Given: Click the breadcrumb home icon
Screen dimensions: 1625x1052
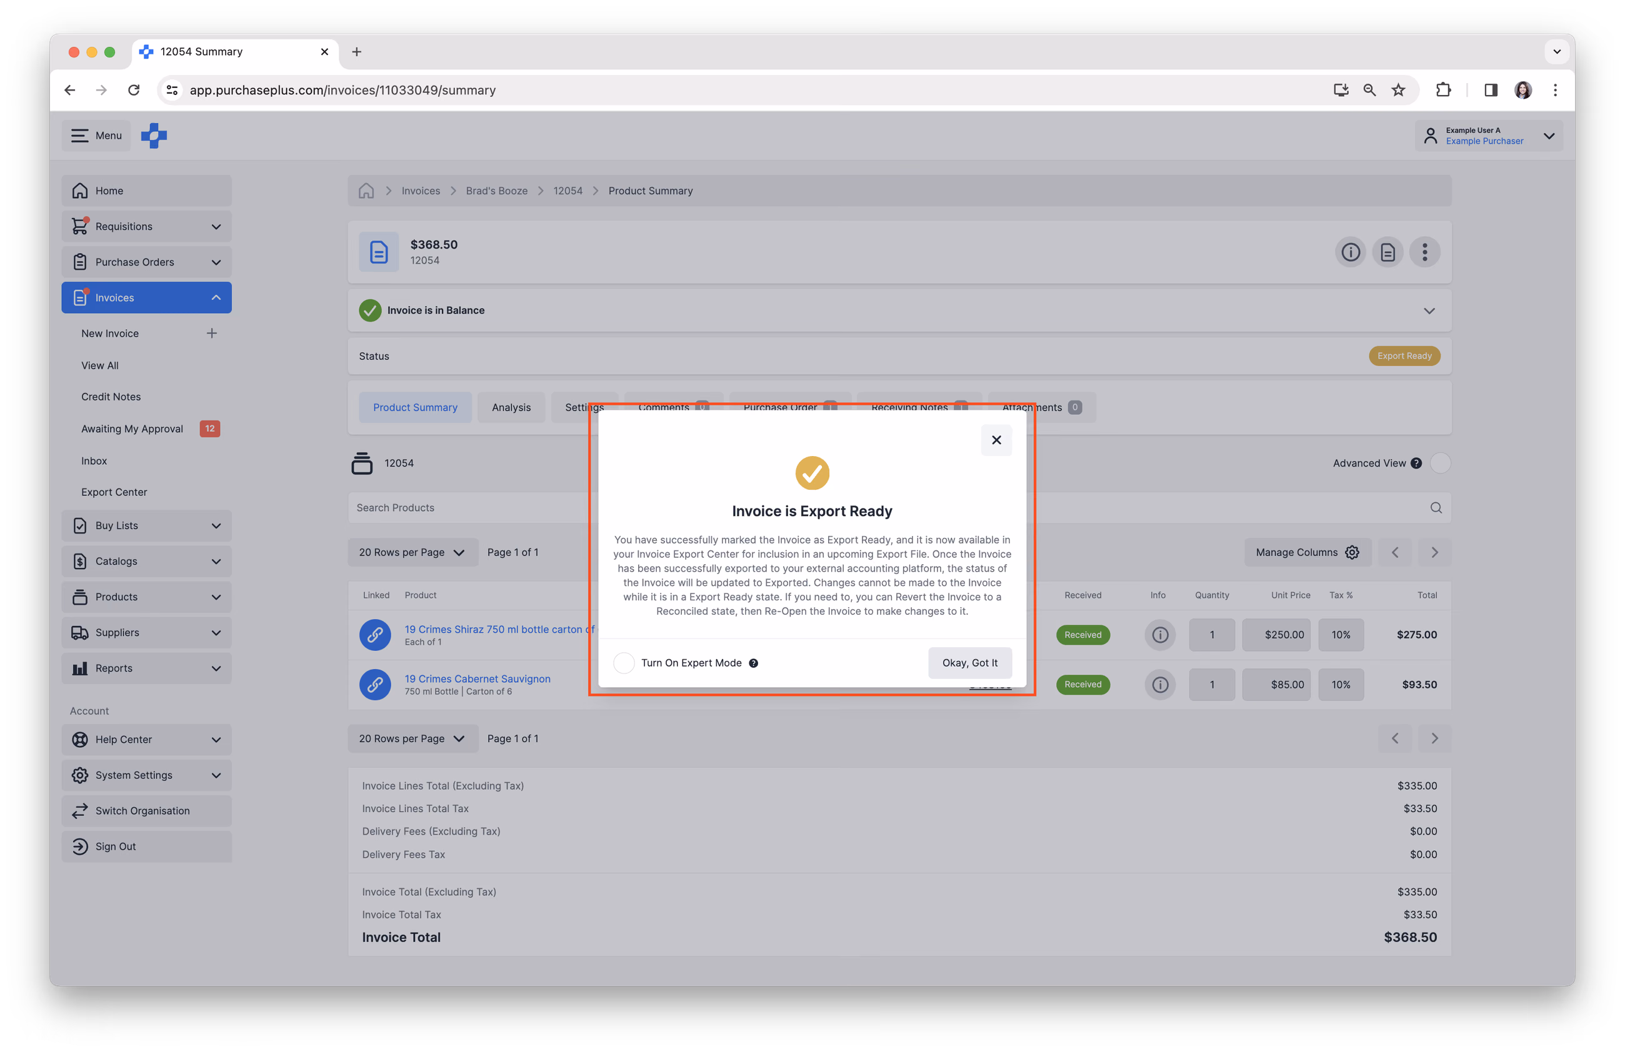Looking at the screenshot, I should (366, 191).
